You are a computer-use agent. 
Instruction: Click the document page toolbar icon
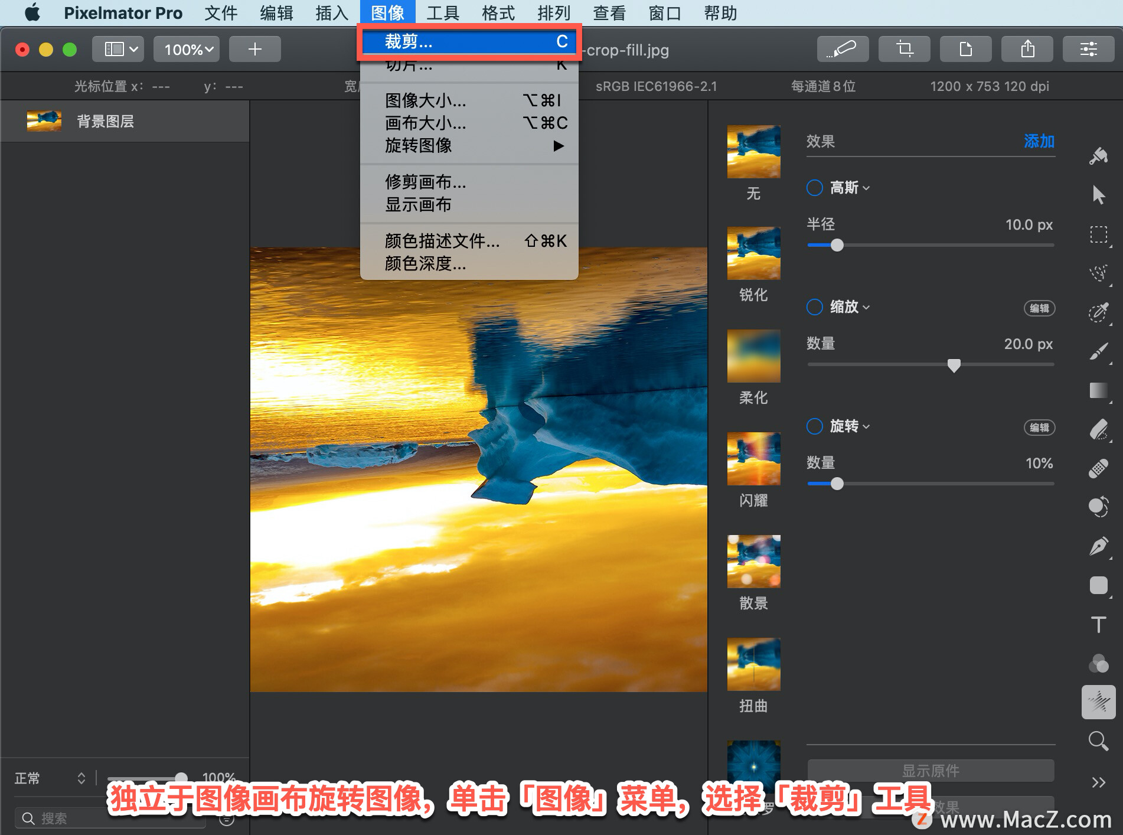(x=965, y=49)
